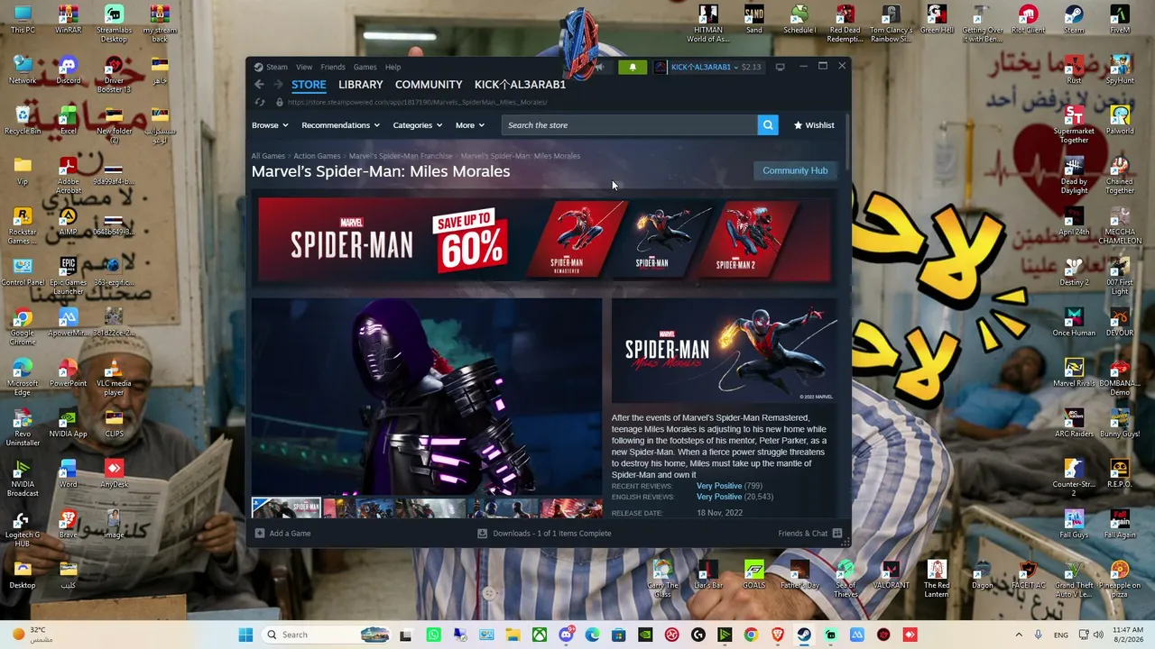
Task: Click the All Games breadcrumb link
Action: point(268,156)
